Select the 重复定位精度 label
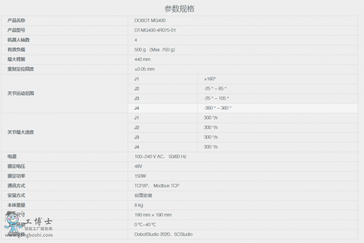 point(21,69)
